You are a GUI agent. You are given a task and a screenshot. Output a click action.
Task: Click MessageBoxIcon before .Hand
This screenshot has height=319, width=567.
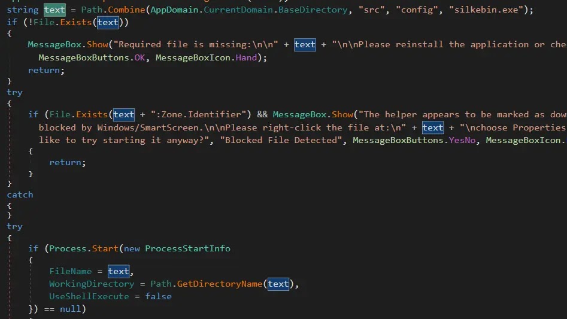193,57
